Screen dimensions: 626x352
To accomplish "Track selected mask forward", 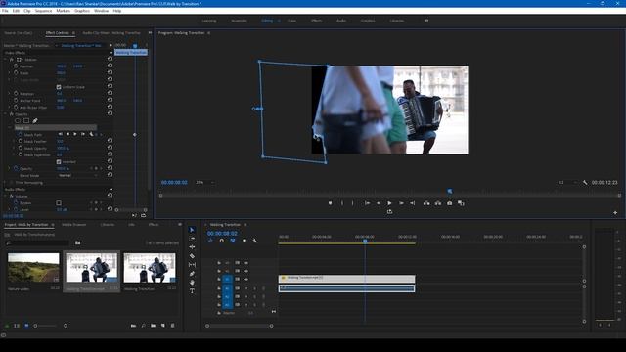I will (x=75, y=134).
